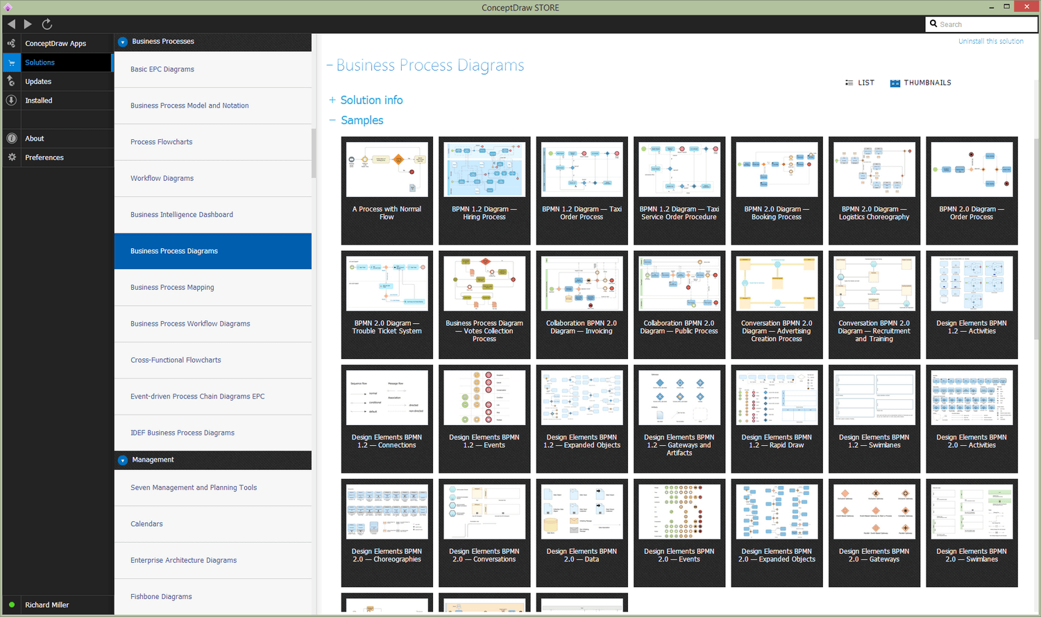Screen dimensions: 1041x617
Task: Open Collaboration BPMN 2.0 Public Process sample
Action: [679, 305]
